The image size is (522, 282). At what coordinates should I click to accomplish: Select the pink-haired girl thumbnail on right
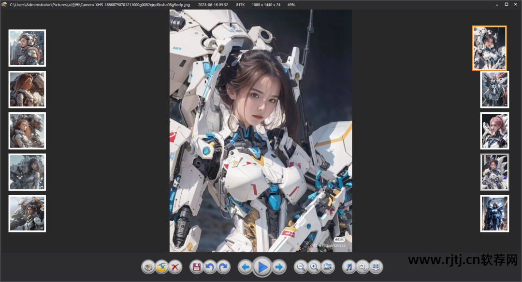494,131
